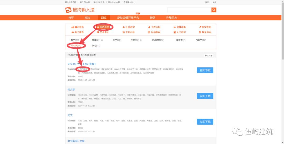
Task: Download the 天文词汇大全 dictionary
Action: point(205,70)
